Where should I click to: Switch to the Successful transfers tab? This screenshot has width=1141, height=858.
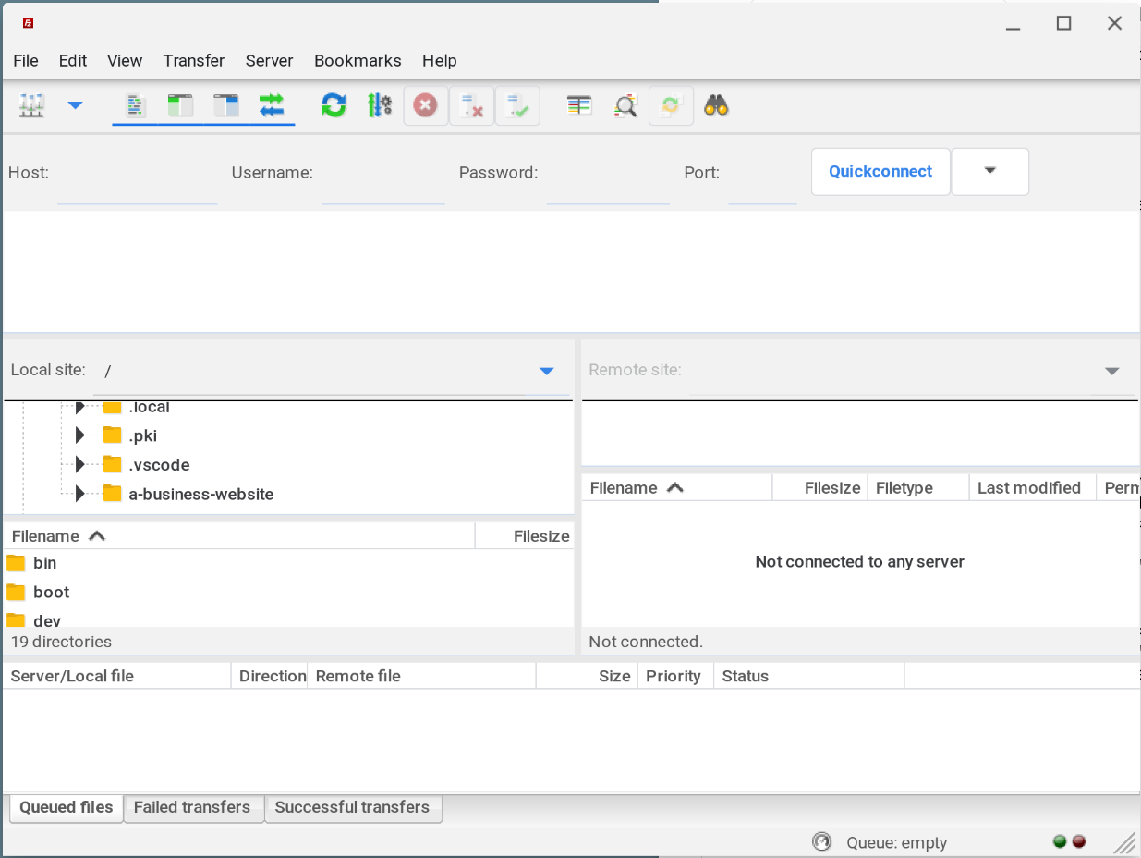click(x=352, y=807)
